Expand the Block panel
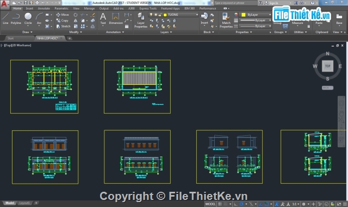Screen dimensions: 348x207 point(209,32)
